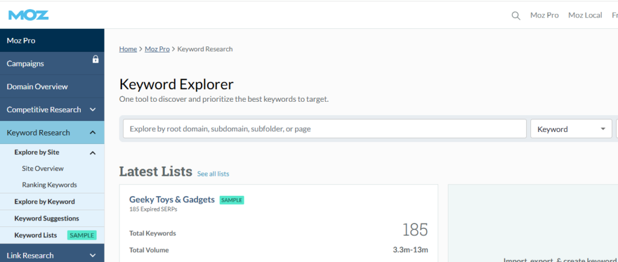
Task: Open Domain Overview in the sidebar
Action: click(x=52, y=87)
